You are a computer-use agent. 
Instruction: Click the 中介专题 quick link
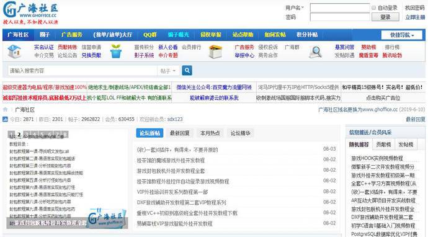click(168, 55)
